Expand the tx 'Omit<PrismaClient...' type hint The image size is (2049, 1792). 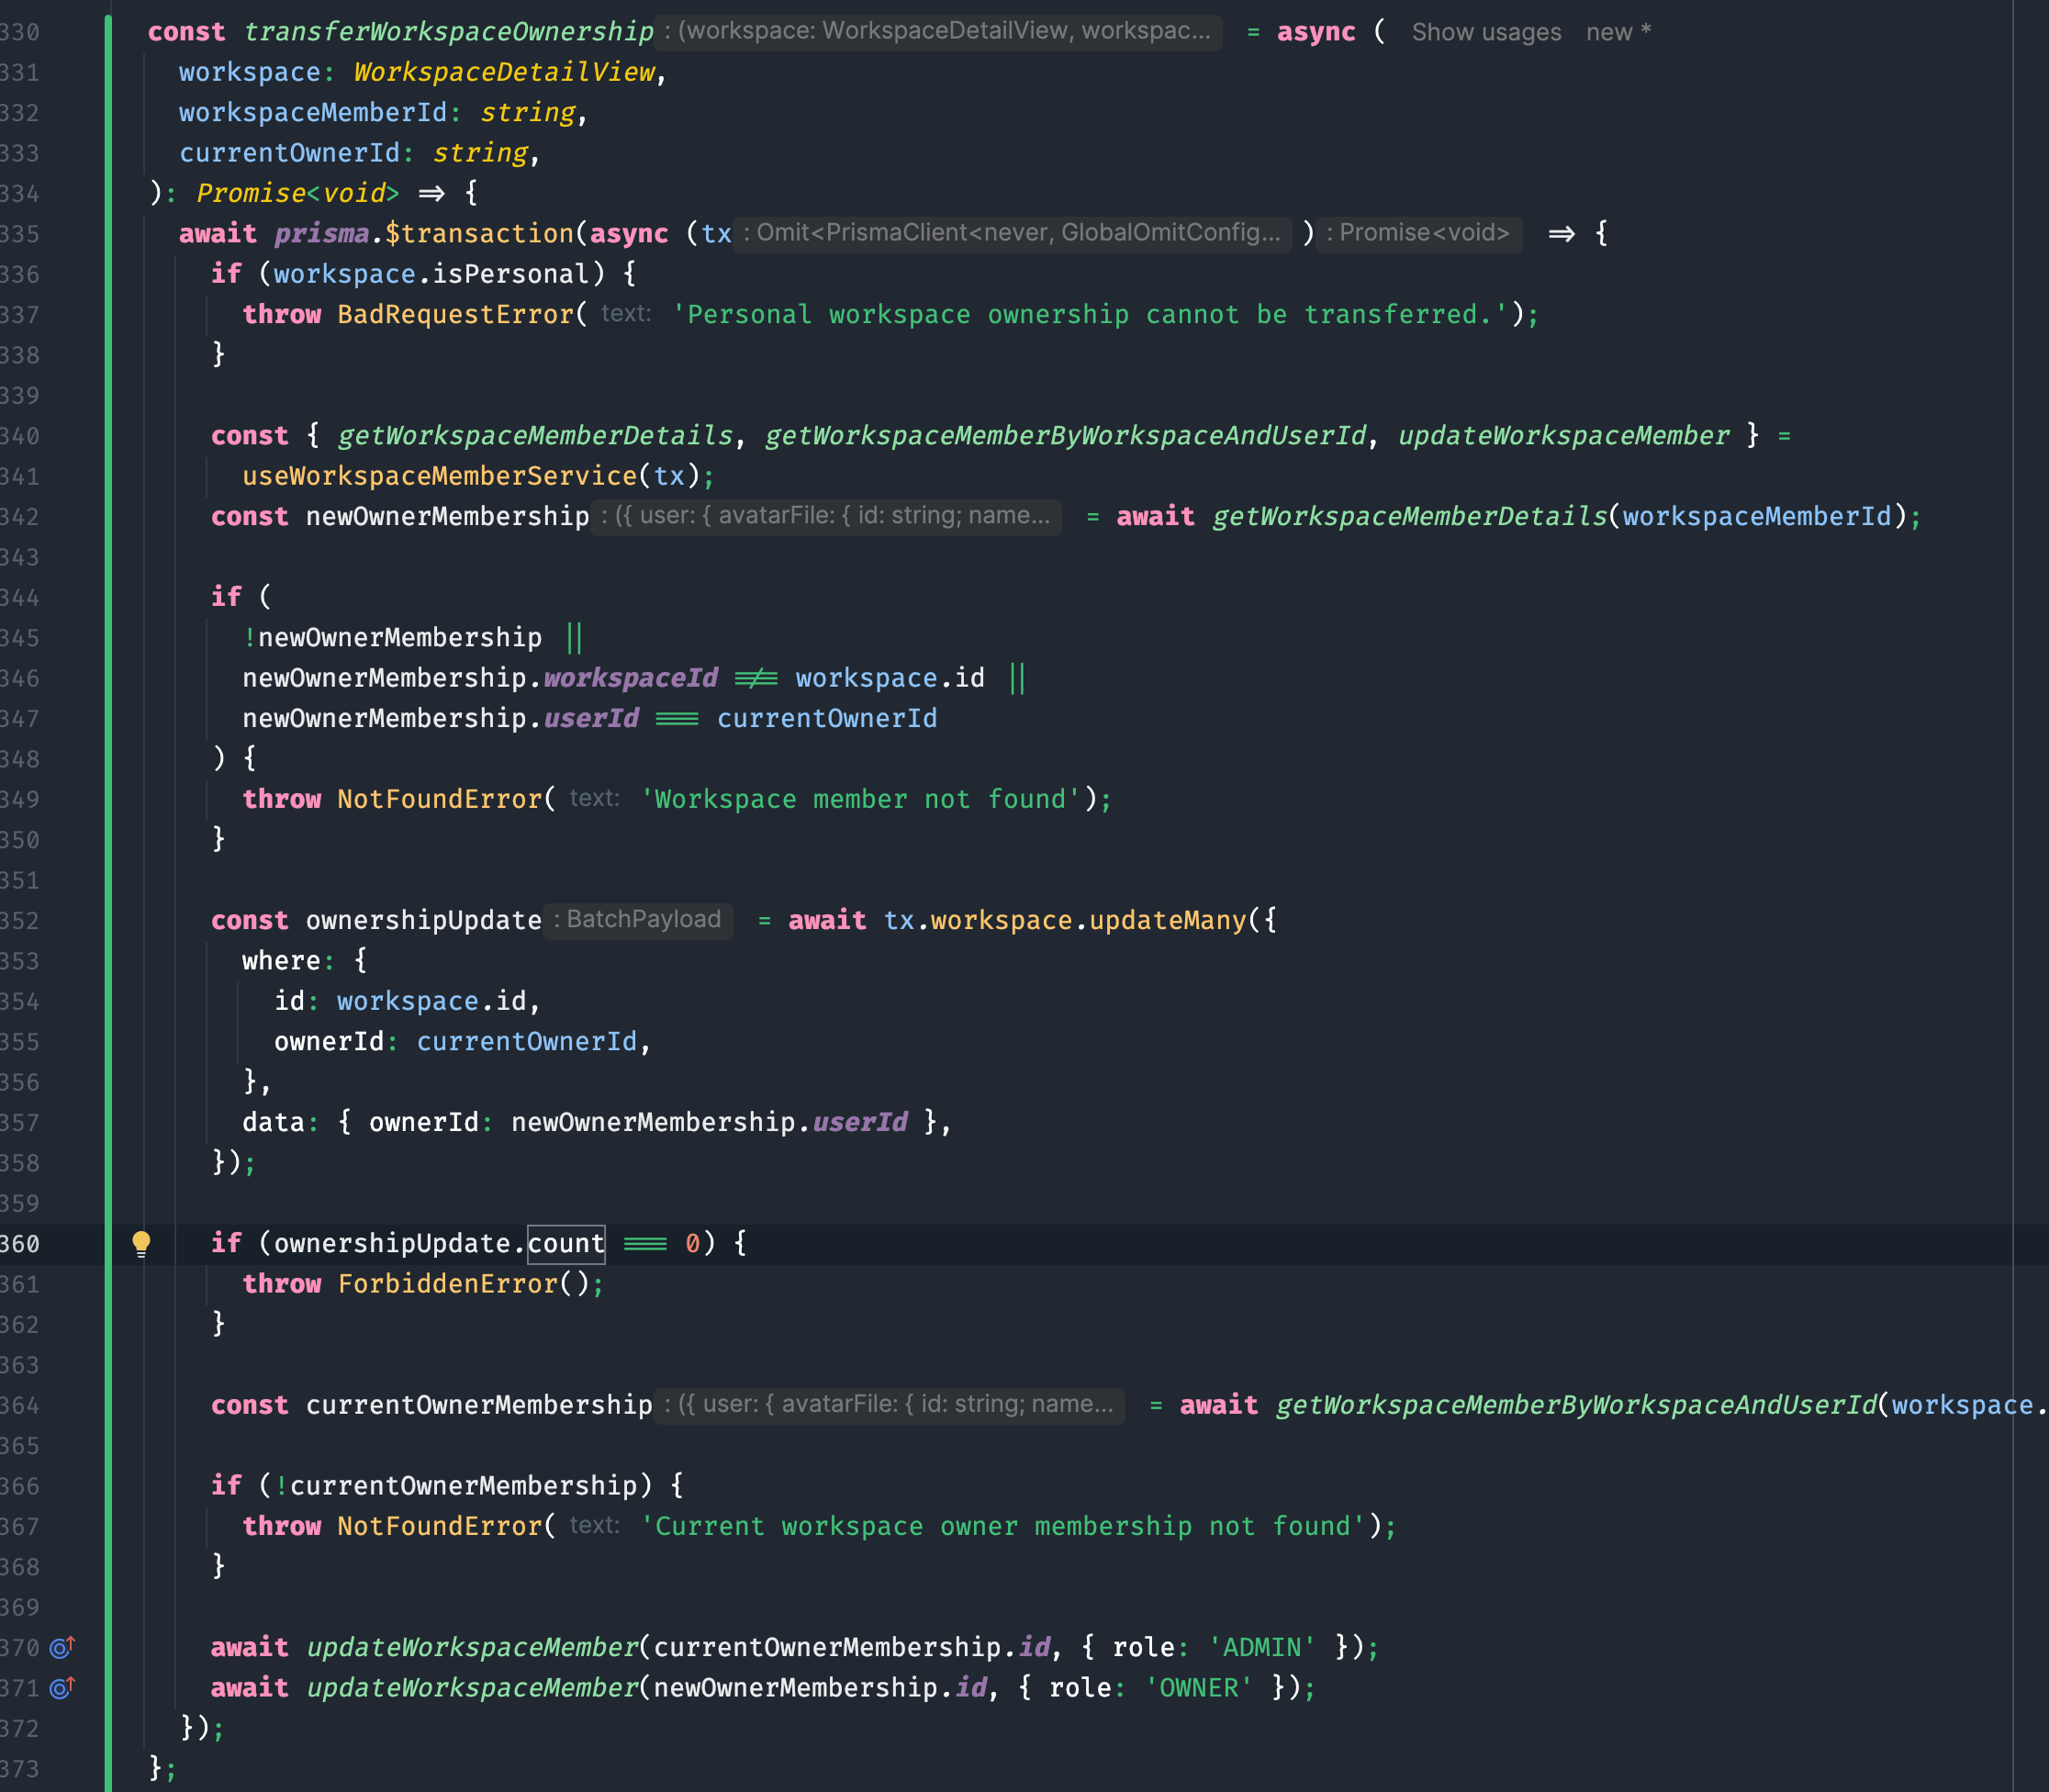tap(1013, 233)
